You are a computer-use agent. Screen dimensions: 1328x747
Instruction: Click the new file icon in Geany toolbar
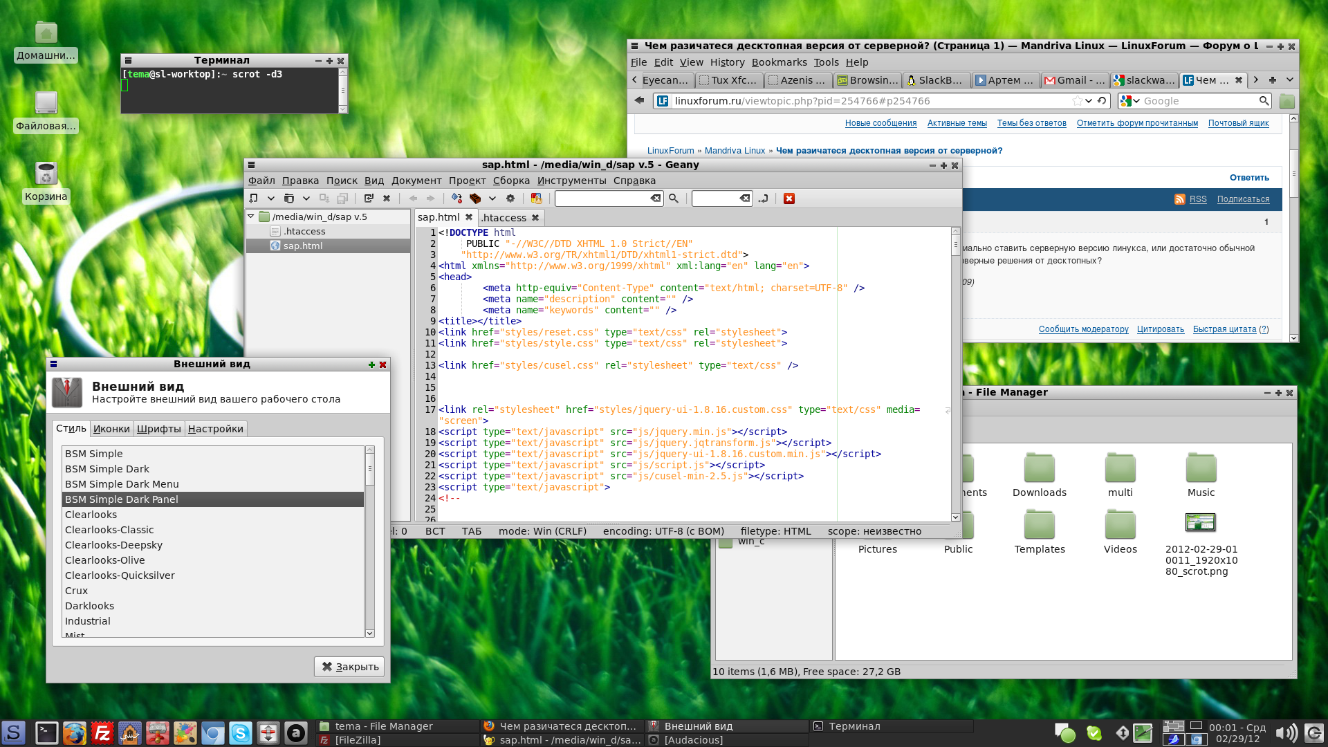254,199
